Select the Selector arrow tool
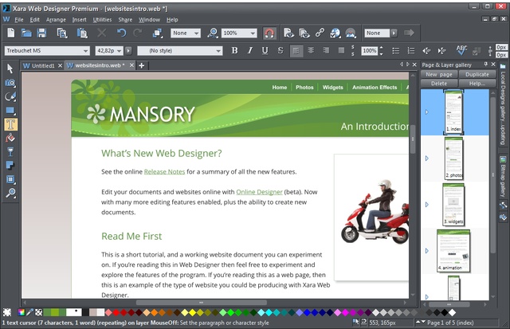 pos(10,69)
